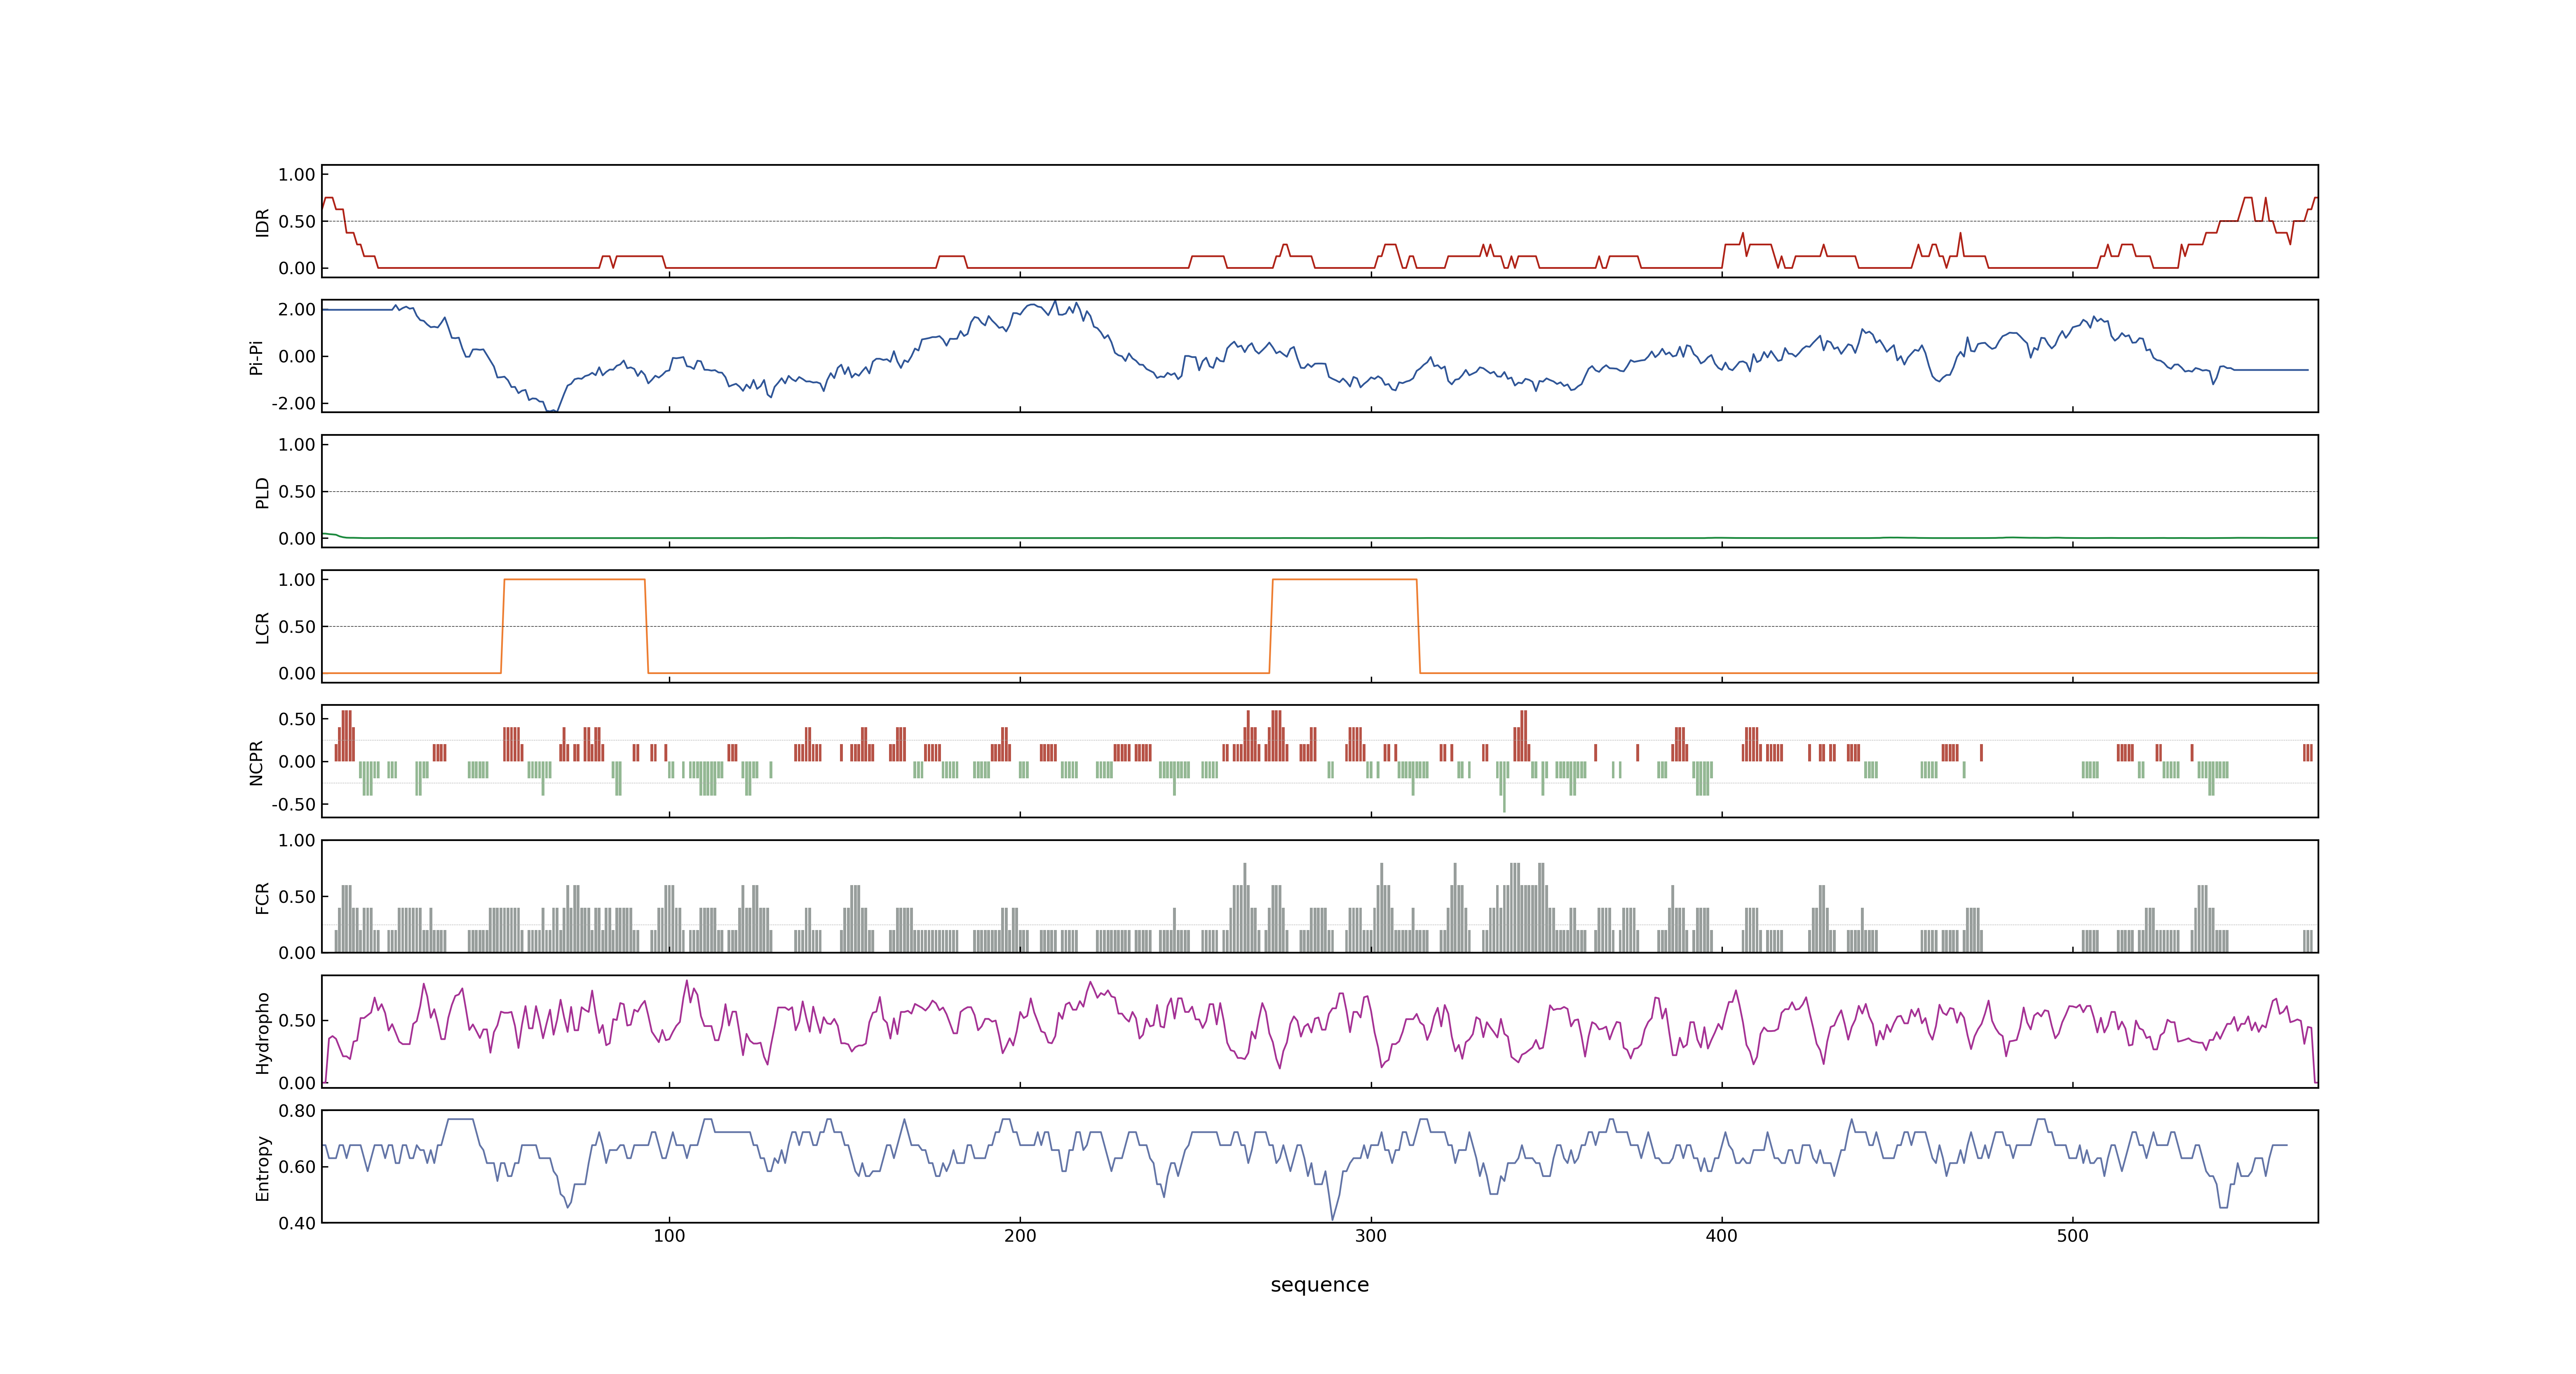Click the Entropy tick label 0.80
The height and width of the screenshot is (1374, 2576).
(297, 1110)
